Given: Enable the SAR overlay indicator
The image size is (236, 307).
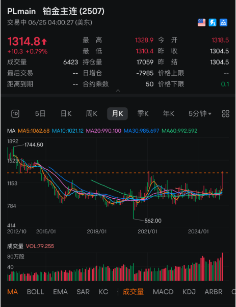Looking at the screenshot, I should pos(83,292).
